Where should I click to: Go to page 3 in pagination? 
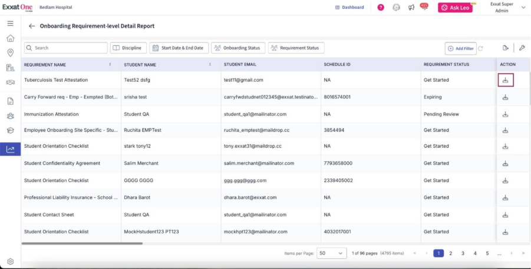tap(463, 253)
